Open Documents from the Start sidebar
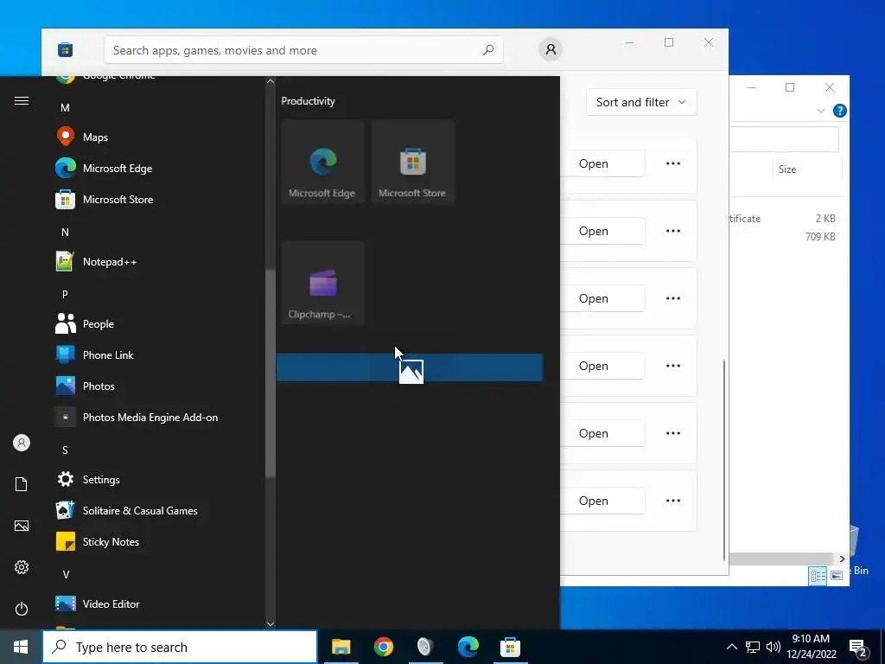 [22, 484]
